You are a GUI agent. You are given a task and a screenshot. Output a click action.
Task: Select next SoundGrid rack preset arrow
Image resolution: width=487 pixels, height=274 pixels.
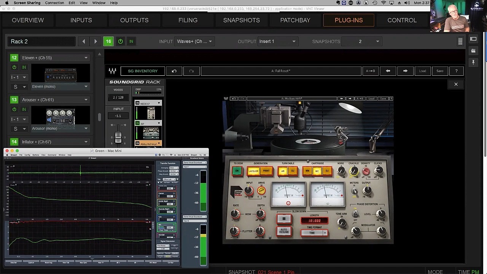(x=405, y=71)
